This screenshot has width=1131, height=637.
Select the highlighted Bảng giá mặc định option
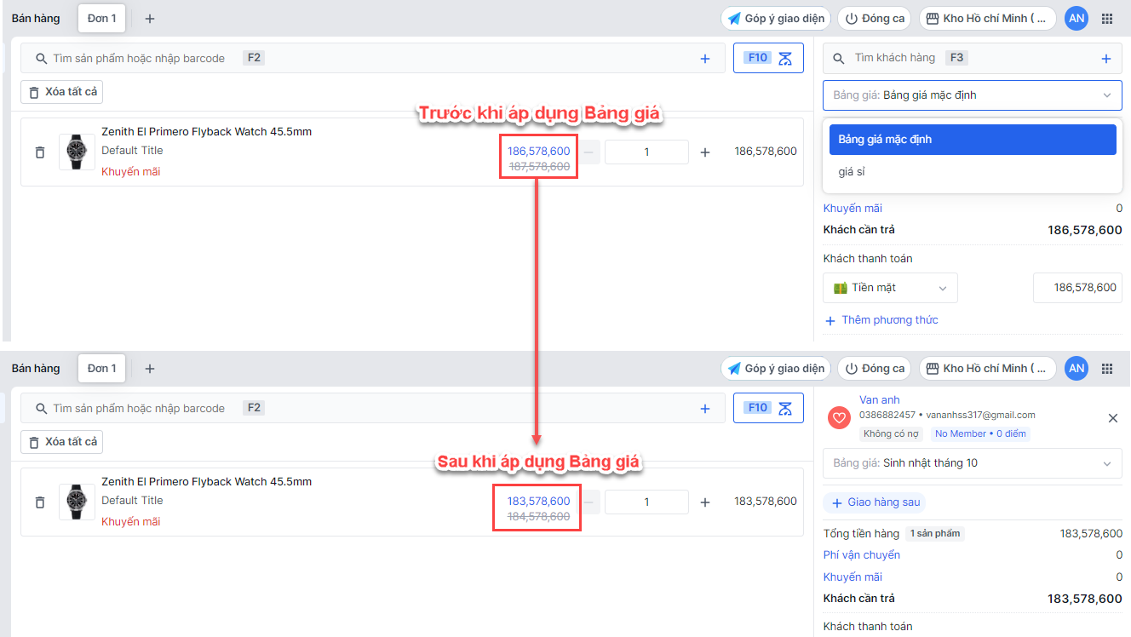click(x=973, y=140)
